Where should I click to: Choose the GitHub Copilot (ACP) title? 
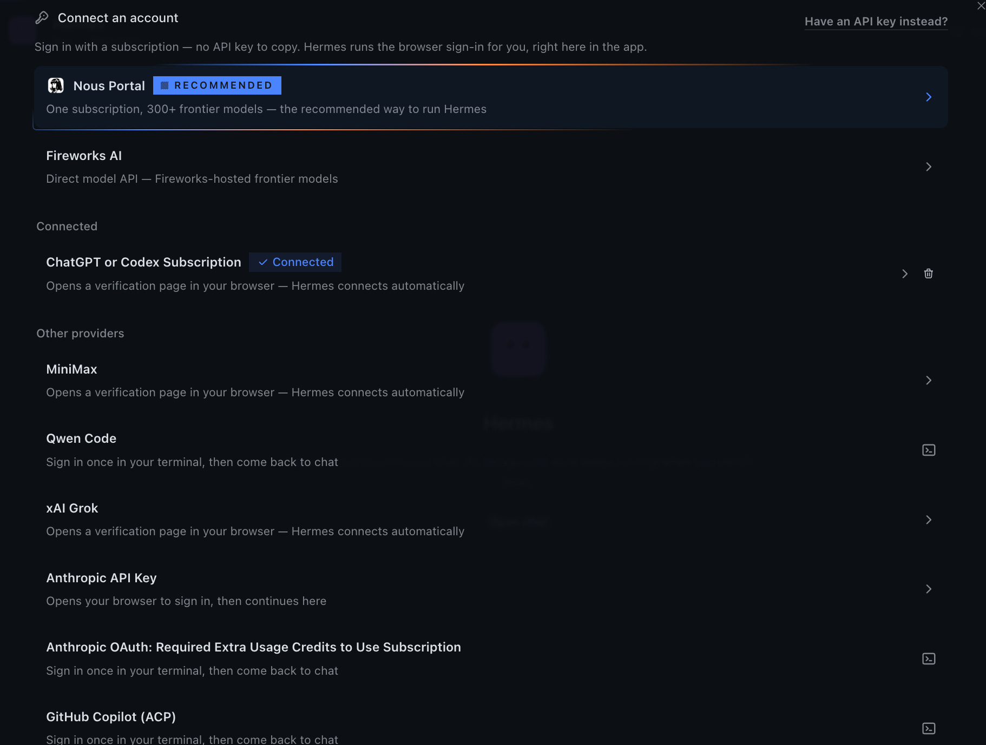pyautogui.click(x=111, y=717)
